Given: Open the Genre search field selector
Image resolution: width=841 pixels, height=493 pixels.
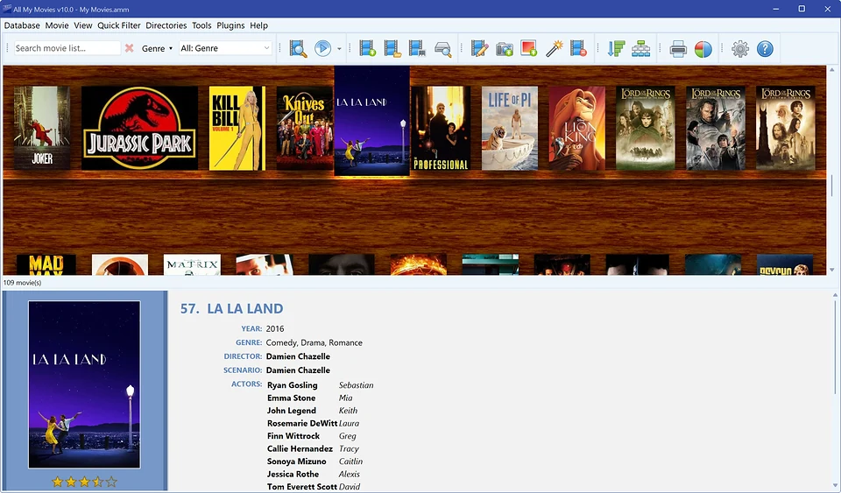Looking at the screenshot, I should tap(157, 48).
